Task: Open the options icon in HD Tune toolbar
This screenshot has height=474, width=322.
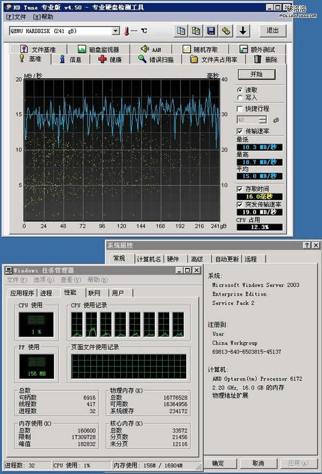Action: (227, 31)
